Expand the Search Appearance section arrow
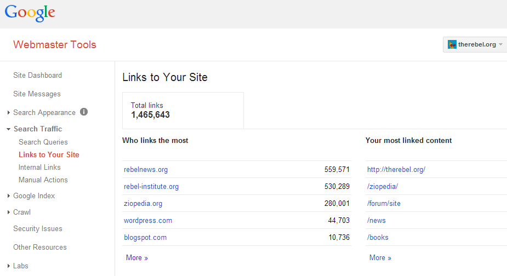Viewport: 507px width, 276px height. (8, 112)
